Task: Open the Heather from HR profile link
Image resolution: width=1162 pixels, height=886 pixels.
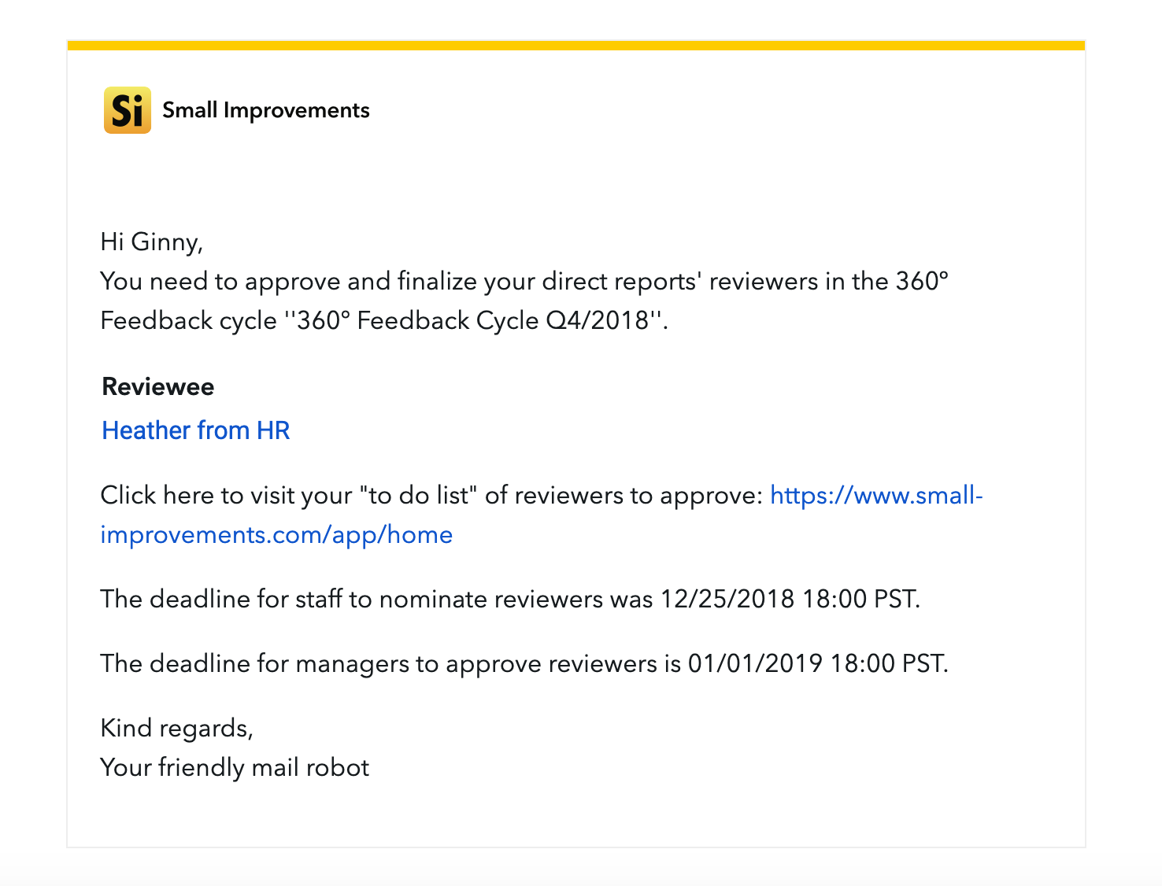Action: click(x=194, y=430)
